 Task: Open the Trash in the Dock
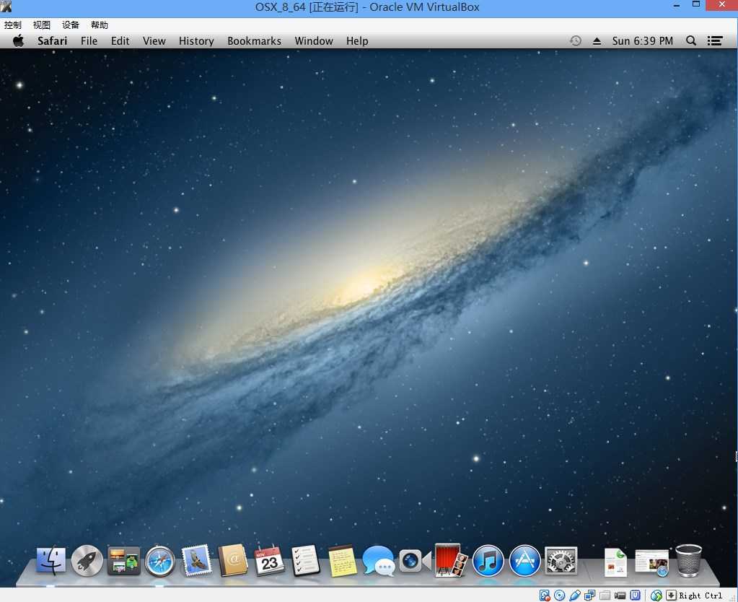point(688,561)
